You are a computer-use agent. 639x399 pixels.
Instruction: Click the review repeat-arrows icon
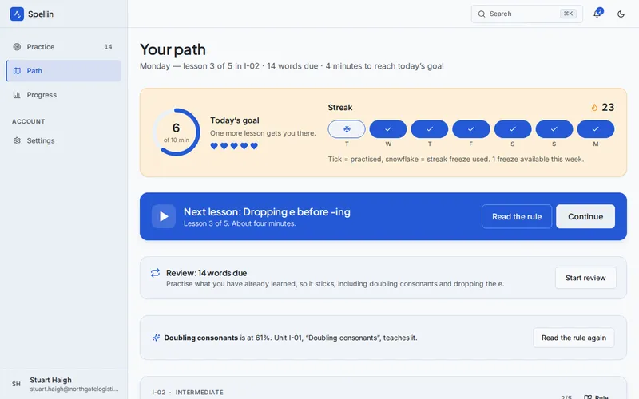pyautogui.click(x=155, y=273)
